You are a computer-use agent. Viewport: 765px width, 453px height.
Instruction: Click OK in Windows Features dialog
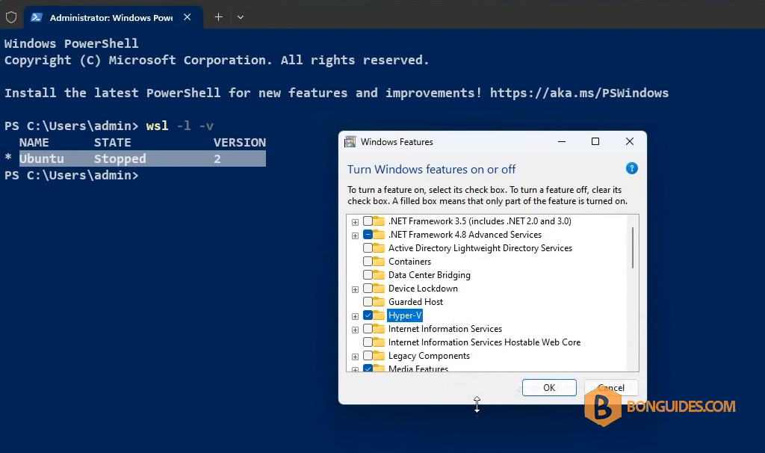point(549,387)
